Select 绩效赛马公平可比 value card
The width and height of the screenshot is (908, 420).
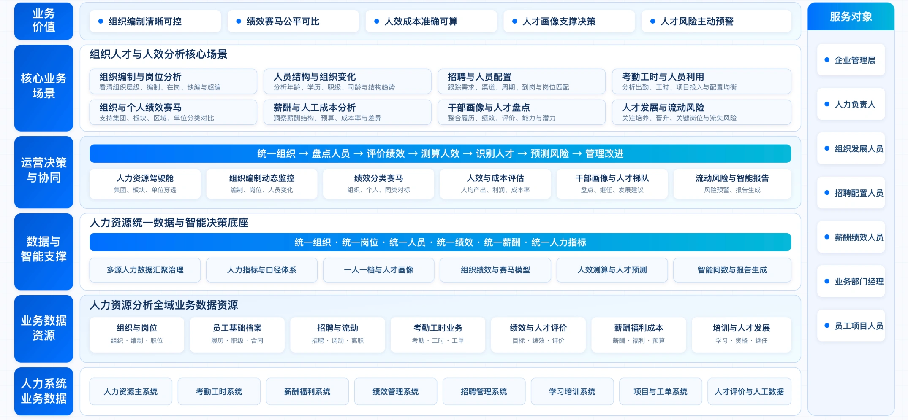point(293,21)
